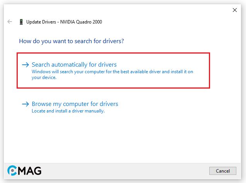
Task: Select Browse my computer for drivers
Action: (x=75, y=104)
